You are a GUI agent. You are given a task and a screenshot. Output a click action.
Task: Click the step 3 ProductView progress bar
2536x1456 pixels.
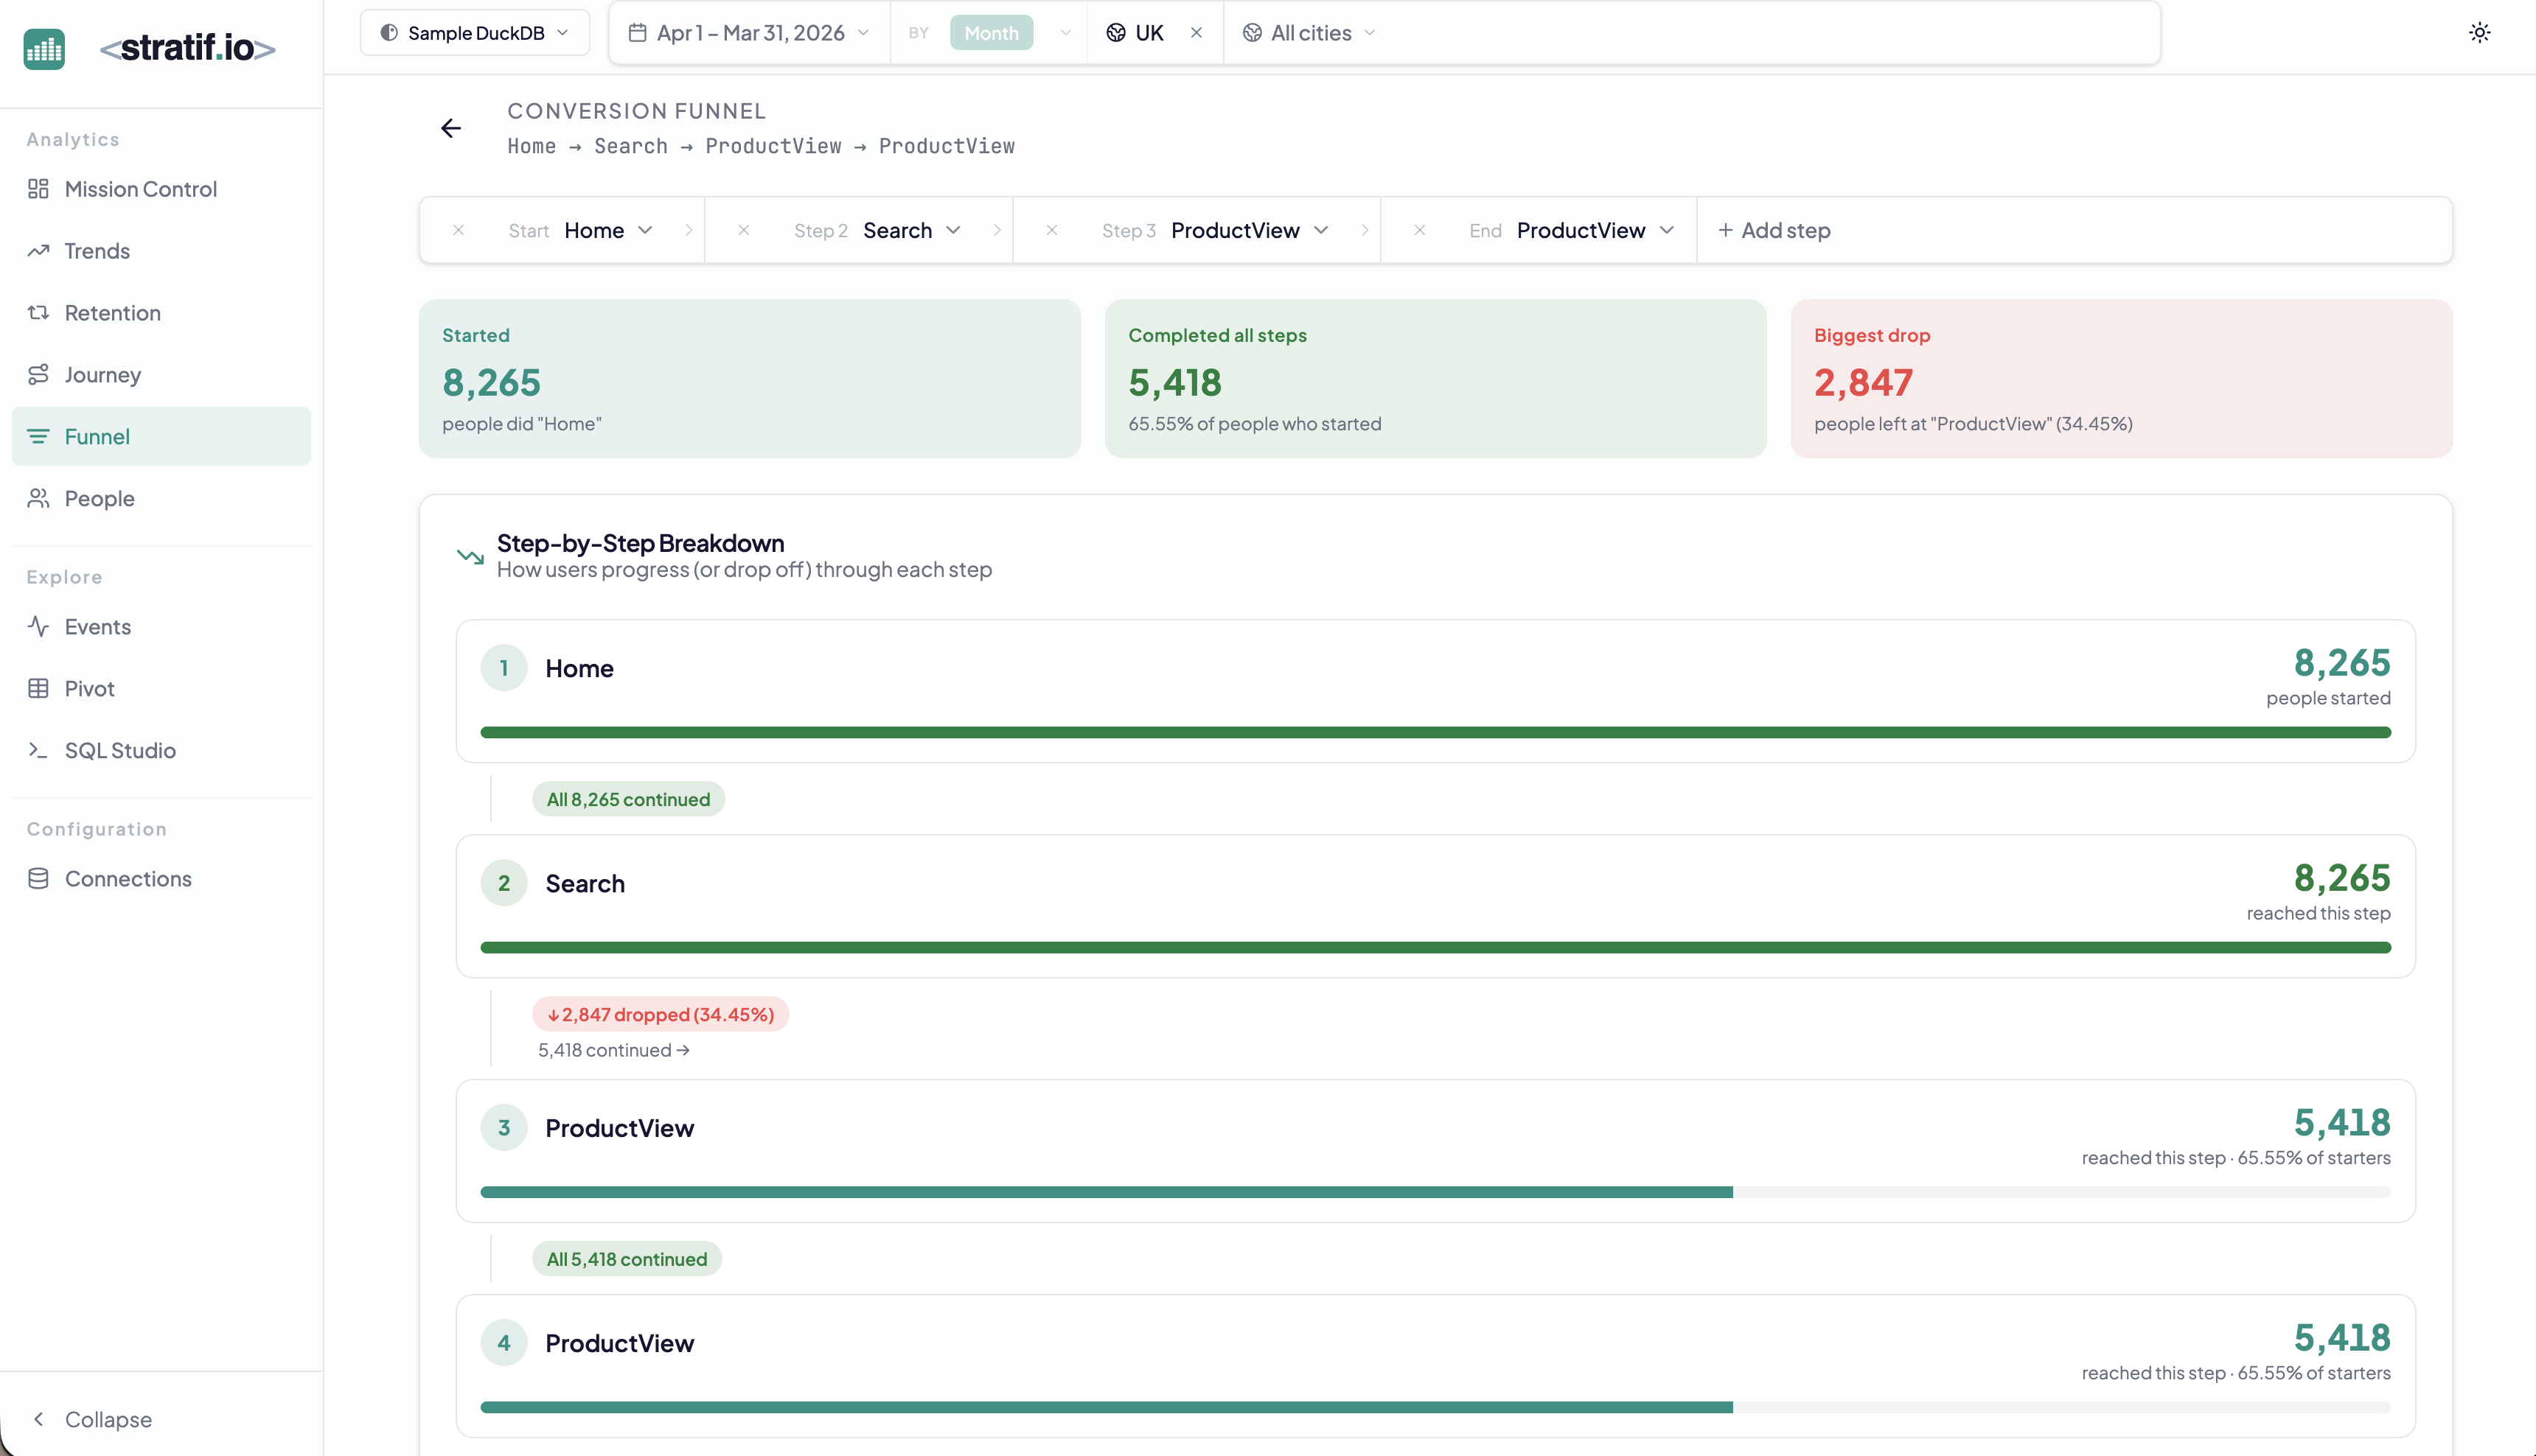click(x=1435, y=1192)
